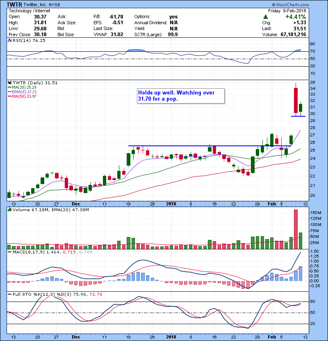
Task: Select the MA(20) green legend line
Action: point(10,88)
